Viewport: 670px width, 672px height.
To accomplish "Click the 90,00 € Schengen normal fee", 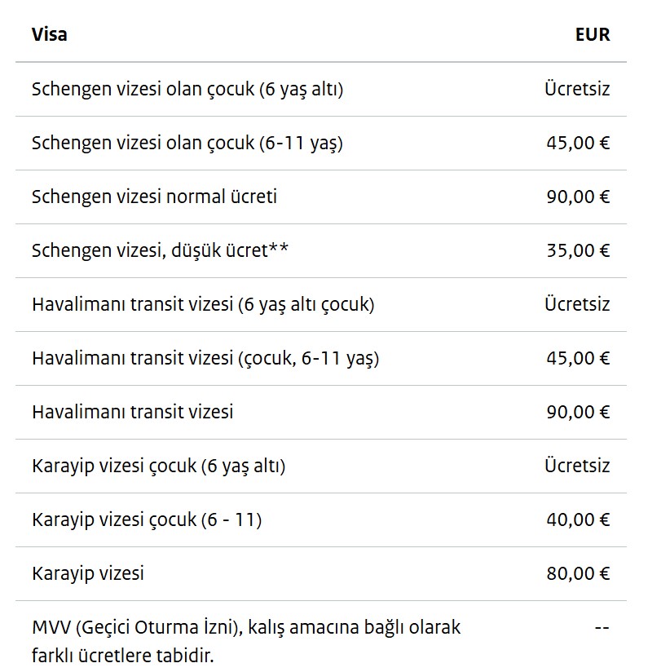I will [x=578, y=197].
